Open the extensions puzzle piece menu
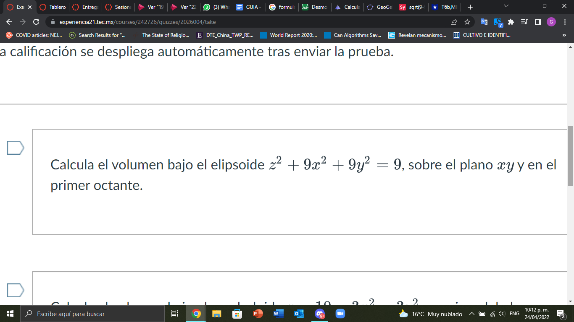 coord(511,21)
